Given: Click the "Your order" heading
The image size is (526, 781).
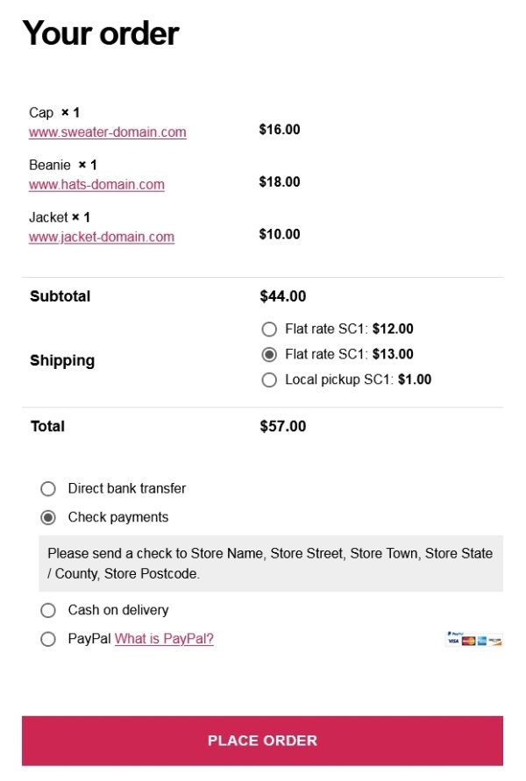Looking at the screenshot, I should pos(101,33).
